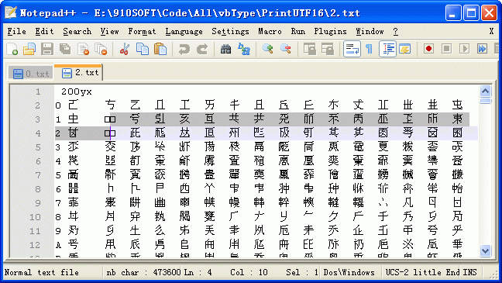This screenshot has width=502, height=283.
Task: Copy selection with the Copy icon
Action: point(142,49)
